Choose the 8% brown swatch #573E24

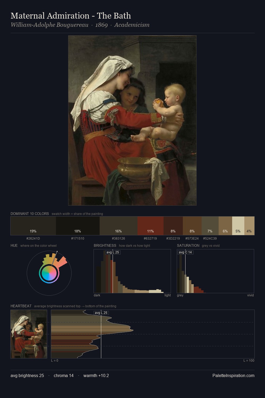tap(192, 226)
